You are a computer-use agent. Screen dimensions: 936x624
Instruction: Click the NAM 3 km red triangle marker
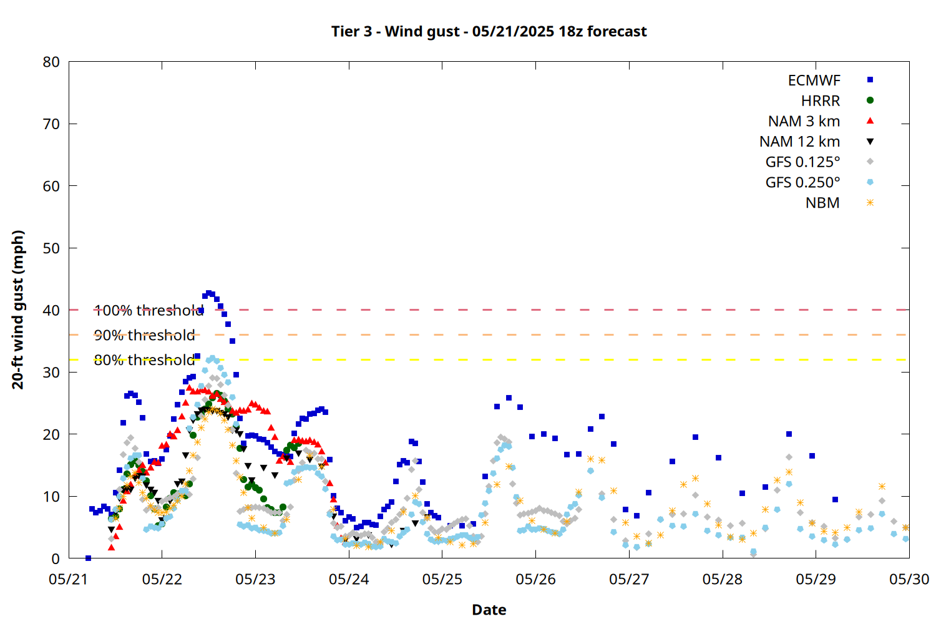click(x=870, y=120)
